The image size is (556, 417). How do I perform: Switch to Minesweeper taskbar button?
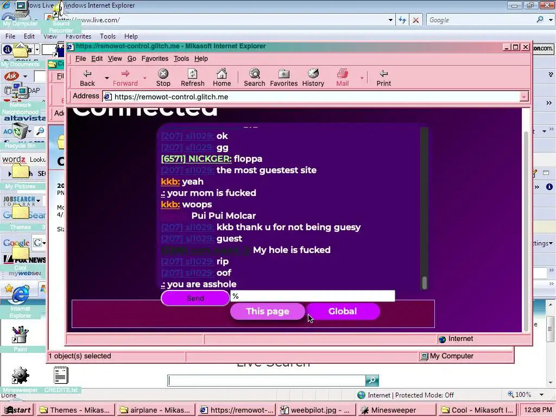pos(397,410)
